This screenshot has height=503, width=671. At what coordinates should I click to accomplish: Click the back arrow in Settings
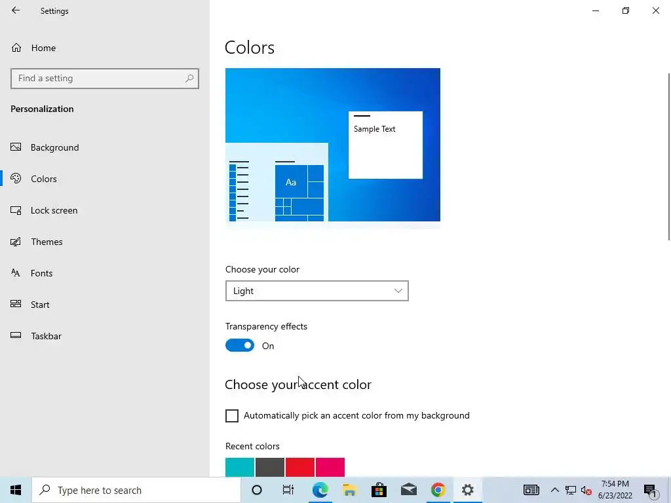16,10
